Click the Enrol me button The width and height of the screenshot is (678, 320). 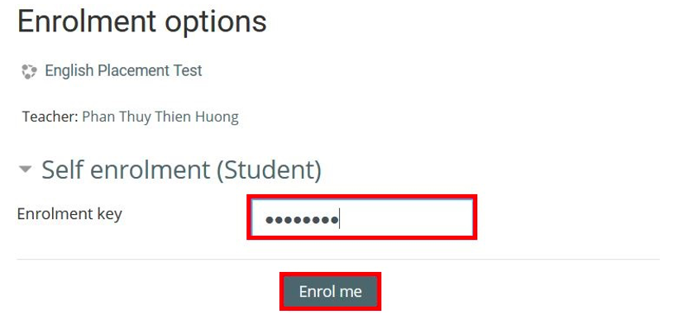pos(331,291)
